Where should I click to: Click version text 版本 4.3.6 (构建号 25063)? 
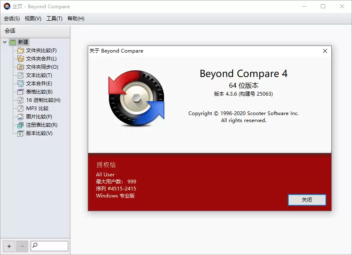(x=244, y=94)
